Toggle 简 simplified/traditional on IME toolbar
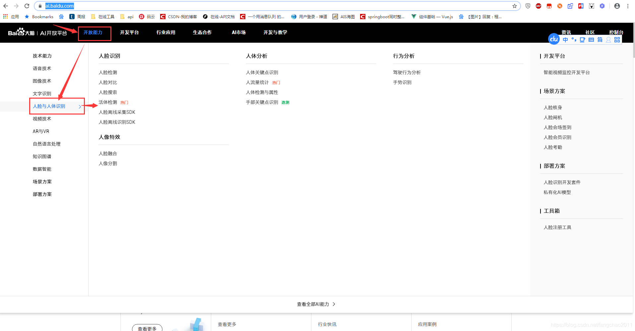The height and width of the screenshot is (331, 635). pyautogui.click(x=600, y=39)
